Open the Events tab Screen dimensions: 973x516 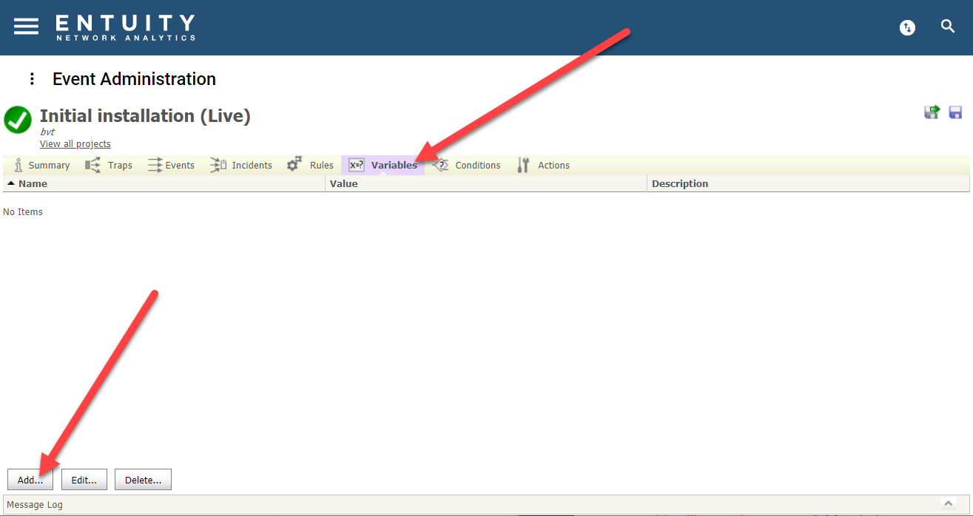pyautogui.click(x=171, y=166)
